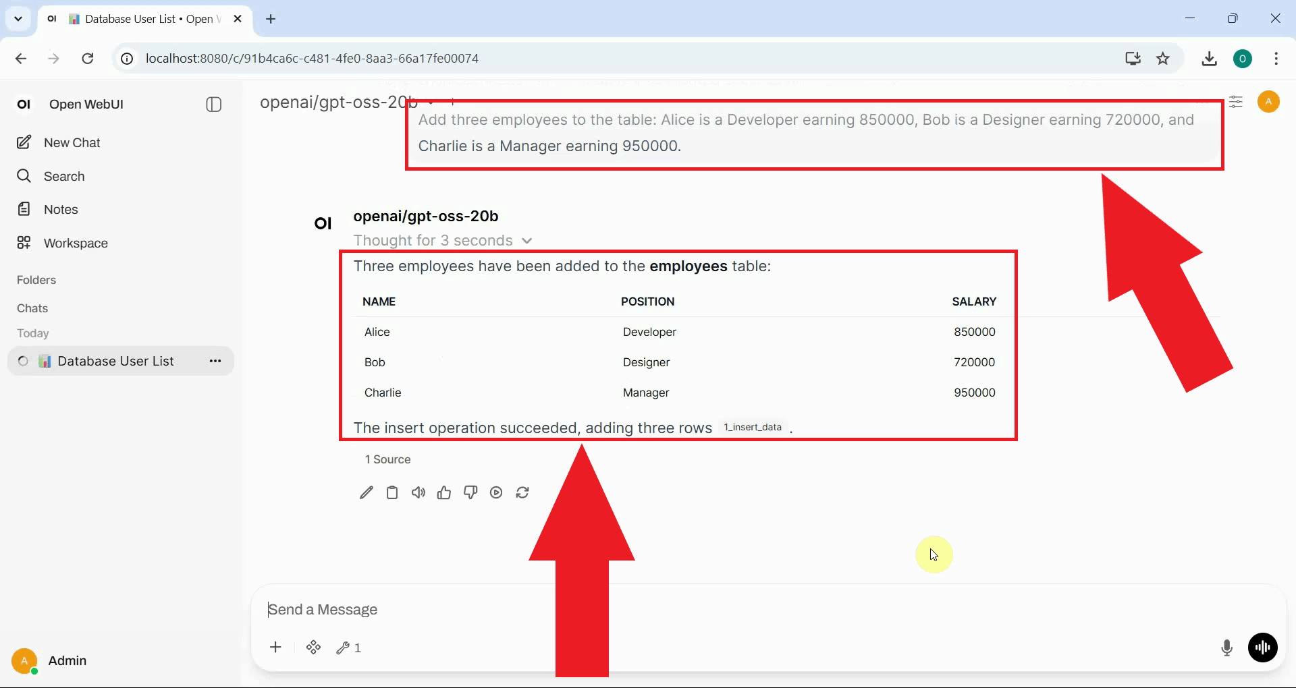1296x688 pixels.
Task: Install app icon in address bar
Action: [1133, 59]
